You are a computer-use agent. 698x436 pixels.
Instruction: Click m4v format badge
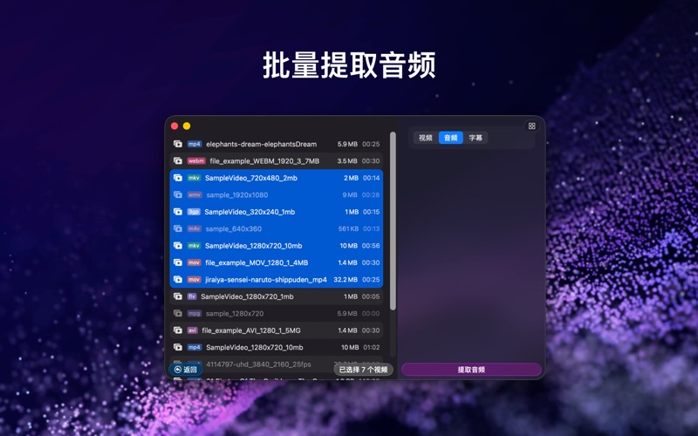click(x=194, y=228)
